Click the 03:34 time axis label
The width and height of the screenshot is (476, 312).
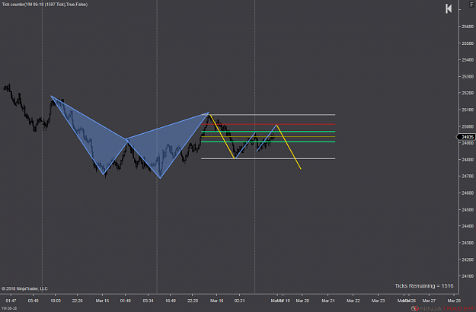click(149, 301)
